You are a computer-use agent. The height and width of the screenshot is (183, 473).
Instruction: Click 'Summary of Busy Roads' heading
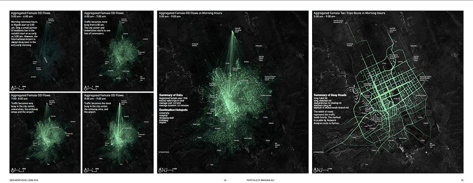pos(330,95)
